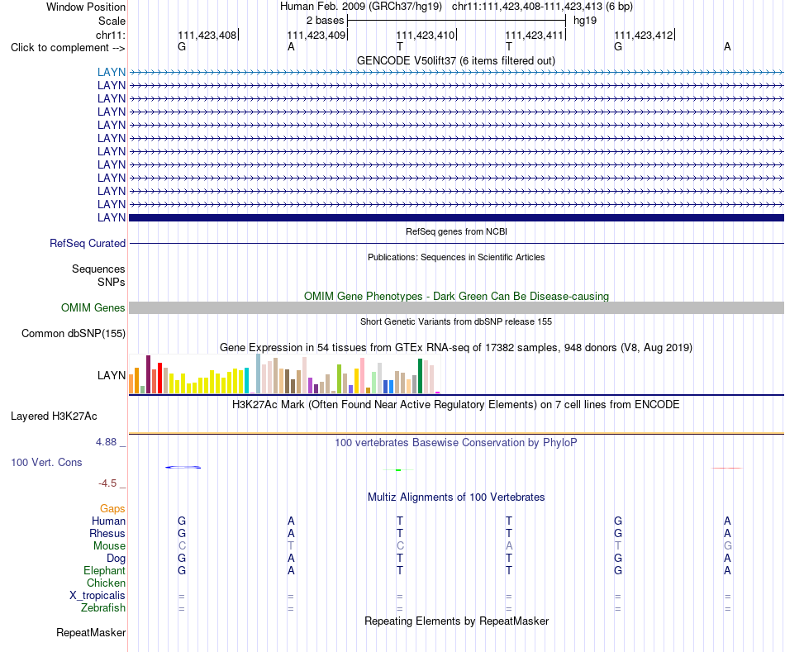785x652 pixels.
Task: Click the 'Layered H3K27Ac' track label
Action: point(54,416)
